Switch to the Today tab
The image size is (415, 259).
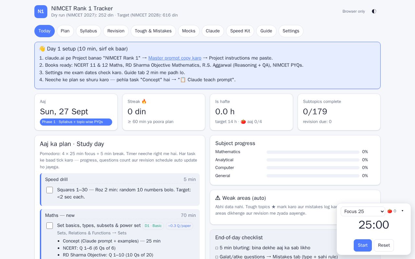click(x=44, y=31)
